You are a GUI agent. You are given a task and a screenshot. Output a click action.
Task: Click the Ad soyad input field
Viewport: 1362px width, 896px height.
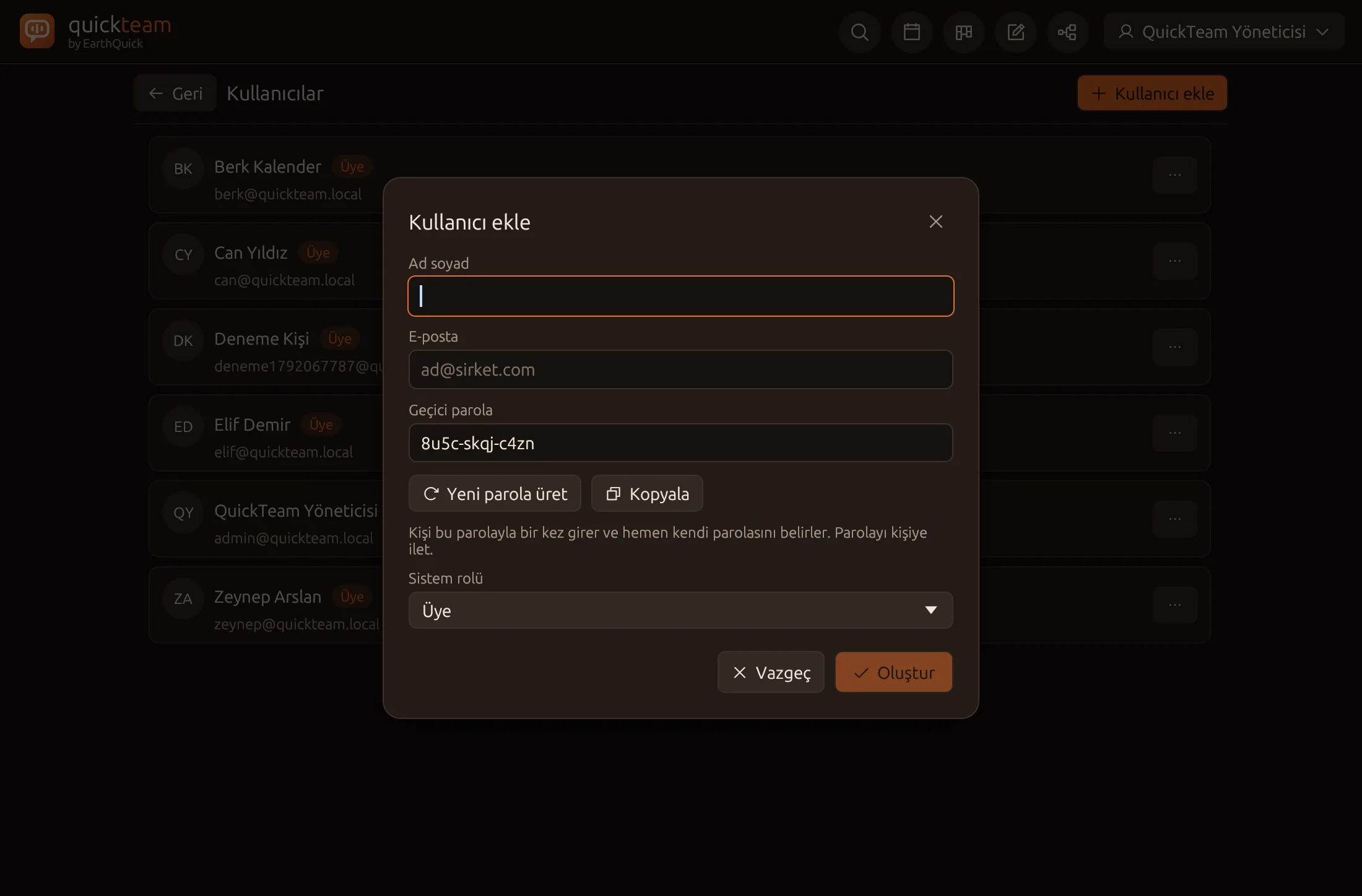point(680,296)
